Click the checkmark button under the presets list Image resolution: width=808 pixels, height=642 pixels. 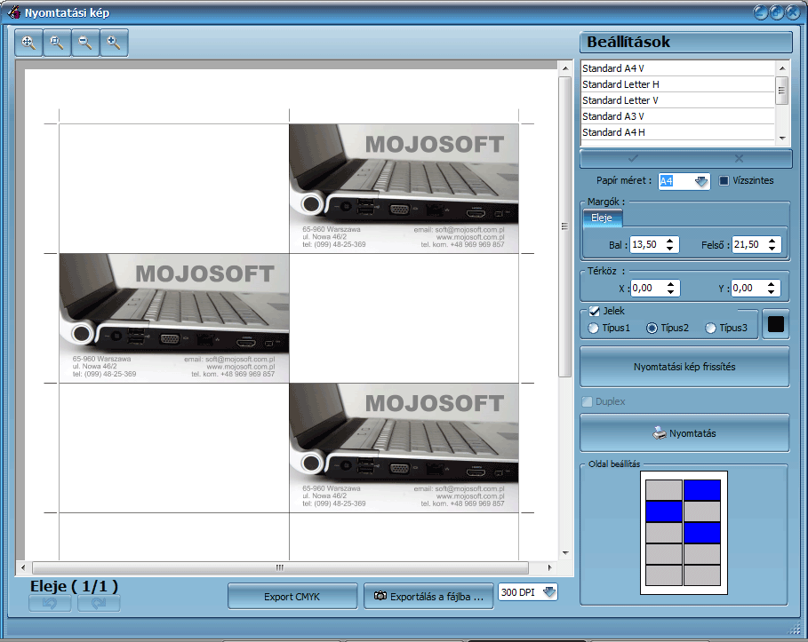[x=633, y=159]
